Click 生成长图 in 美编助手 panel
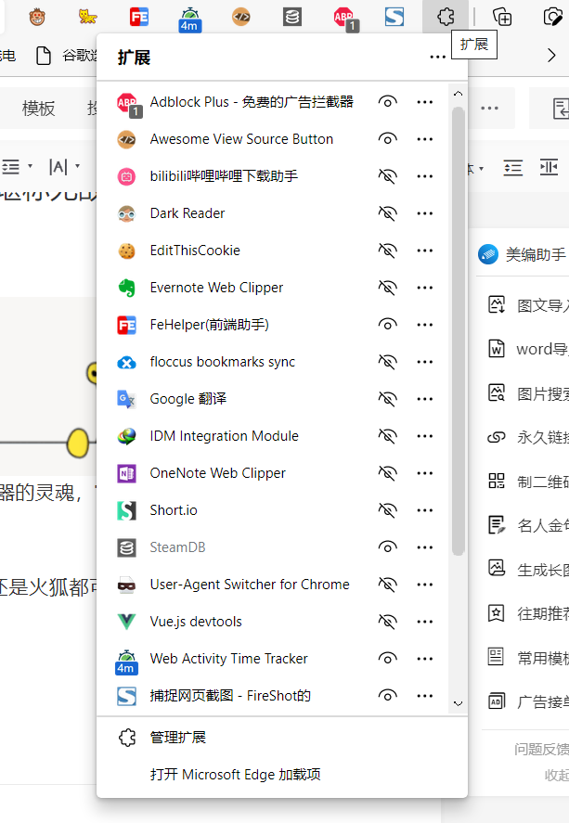The height and width of the screenshot is (823, 569). click(x=527, y=569)
